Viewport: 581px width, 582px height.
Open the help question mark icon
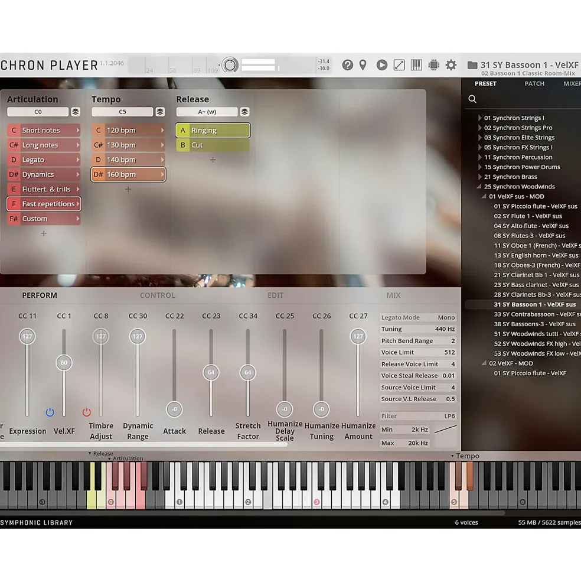pyautogui.click(x=347, y=65)
